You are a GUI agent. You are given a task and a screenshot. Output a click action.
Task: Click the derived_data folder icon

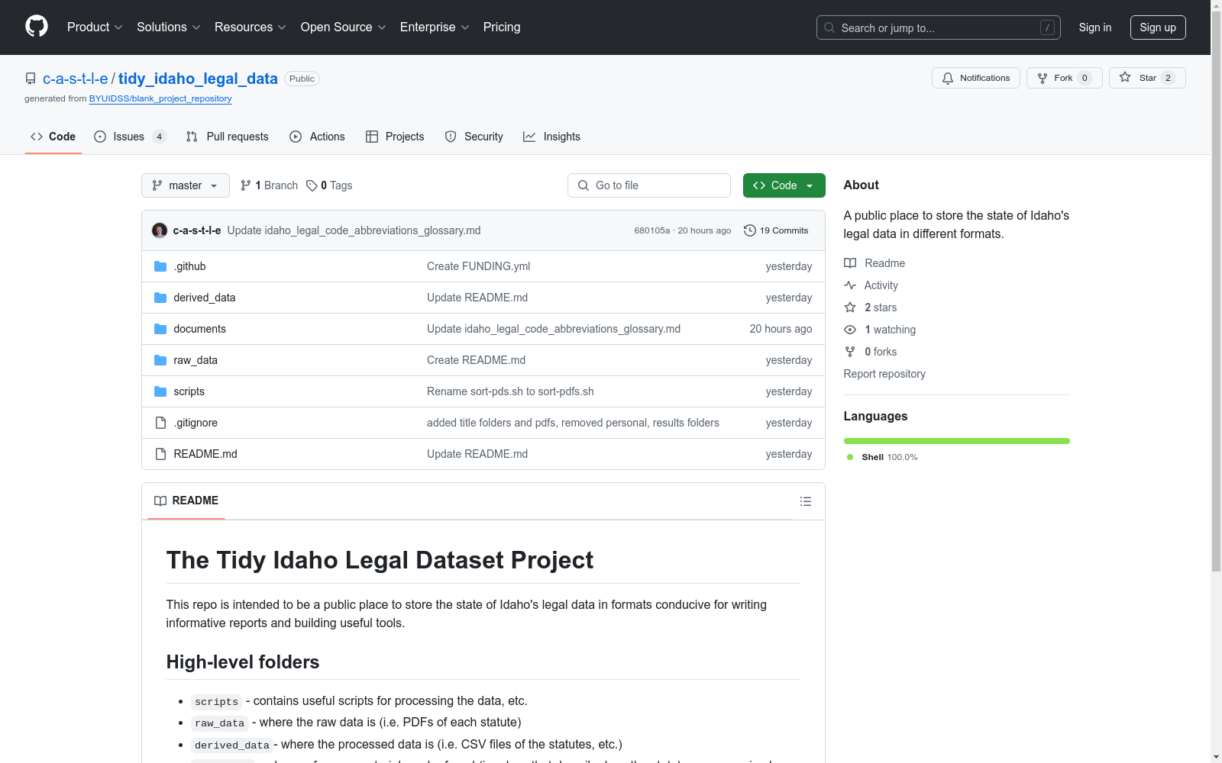pyautogui.click(x=160, y=298)
